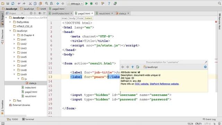Collapse the JavaScript project root node
The width and height of the screenshot is (222, 125).
(6, 18)
